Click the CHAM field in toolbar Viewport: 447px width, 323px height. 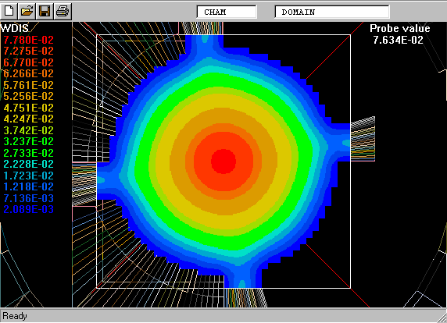click(227, 12)
